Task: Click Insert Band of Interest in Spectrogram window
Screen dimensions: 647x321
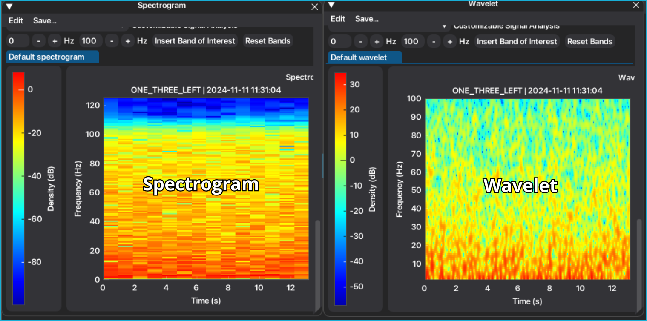Action: (x=195, y=41)
